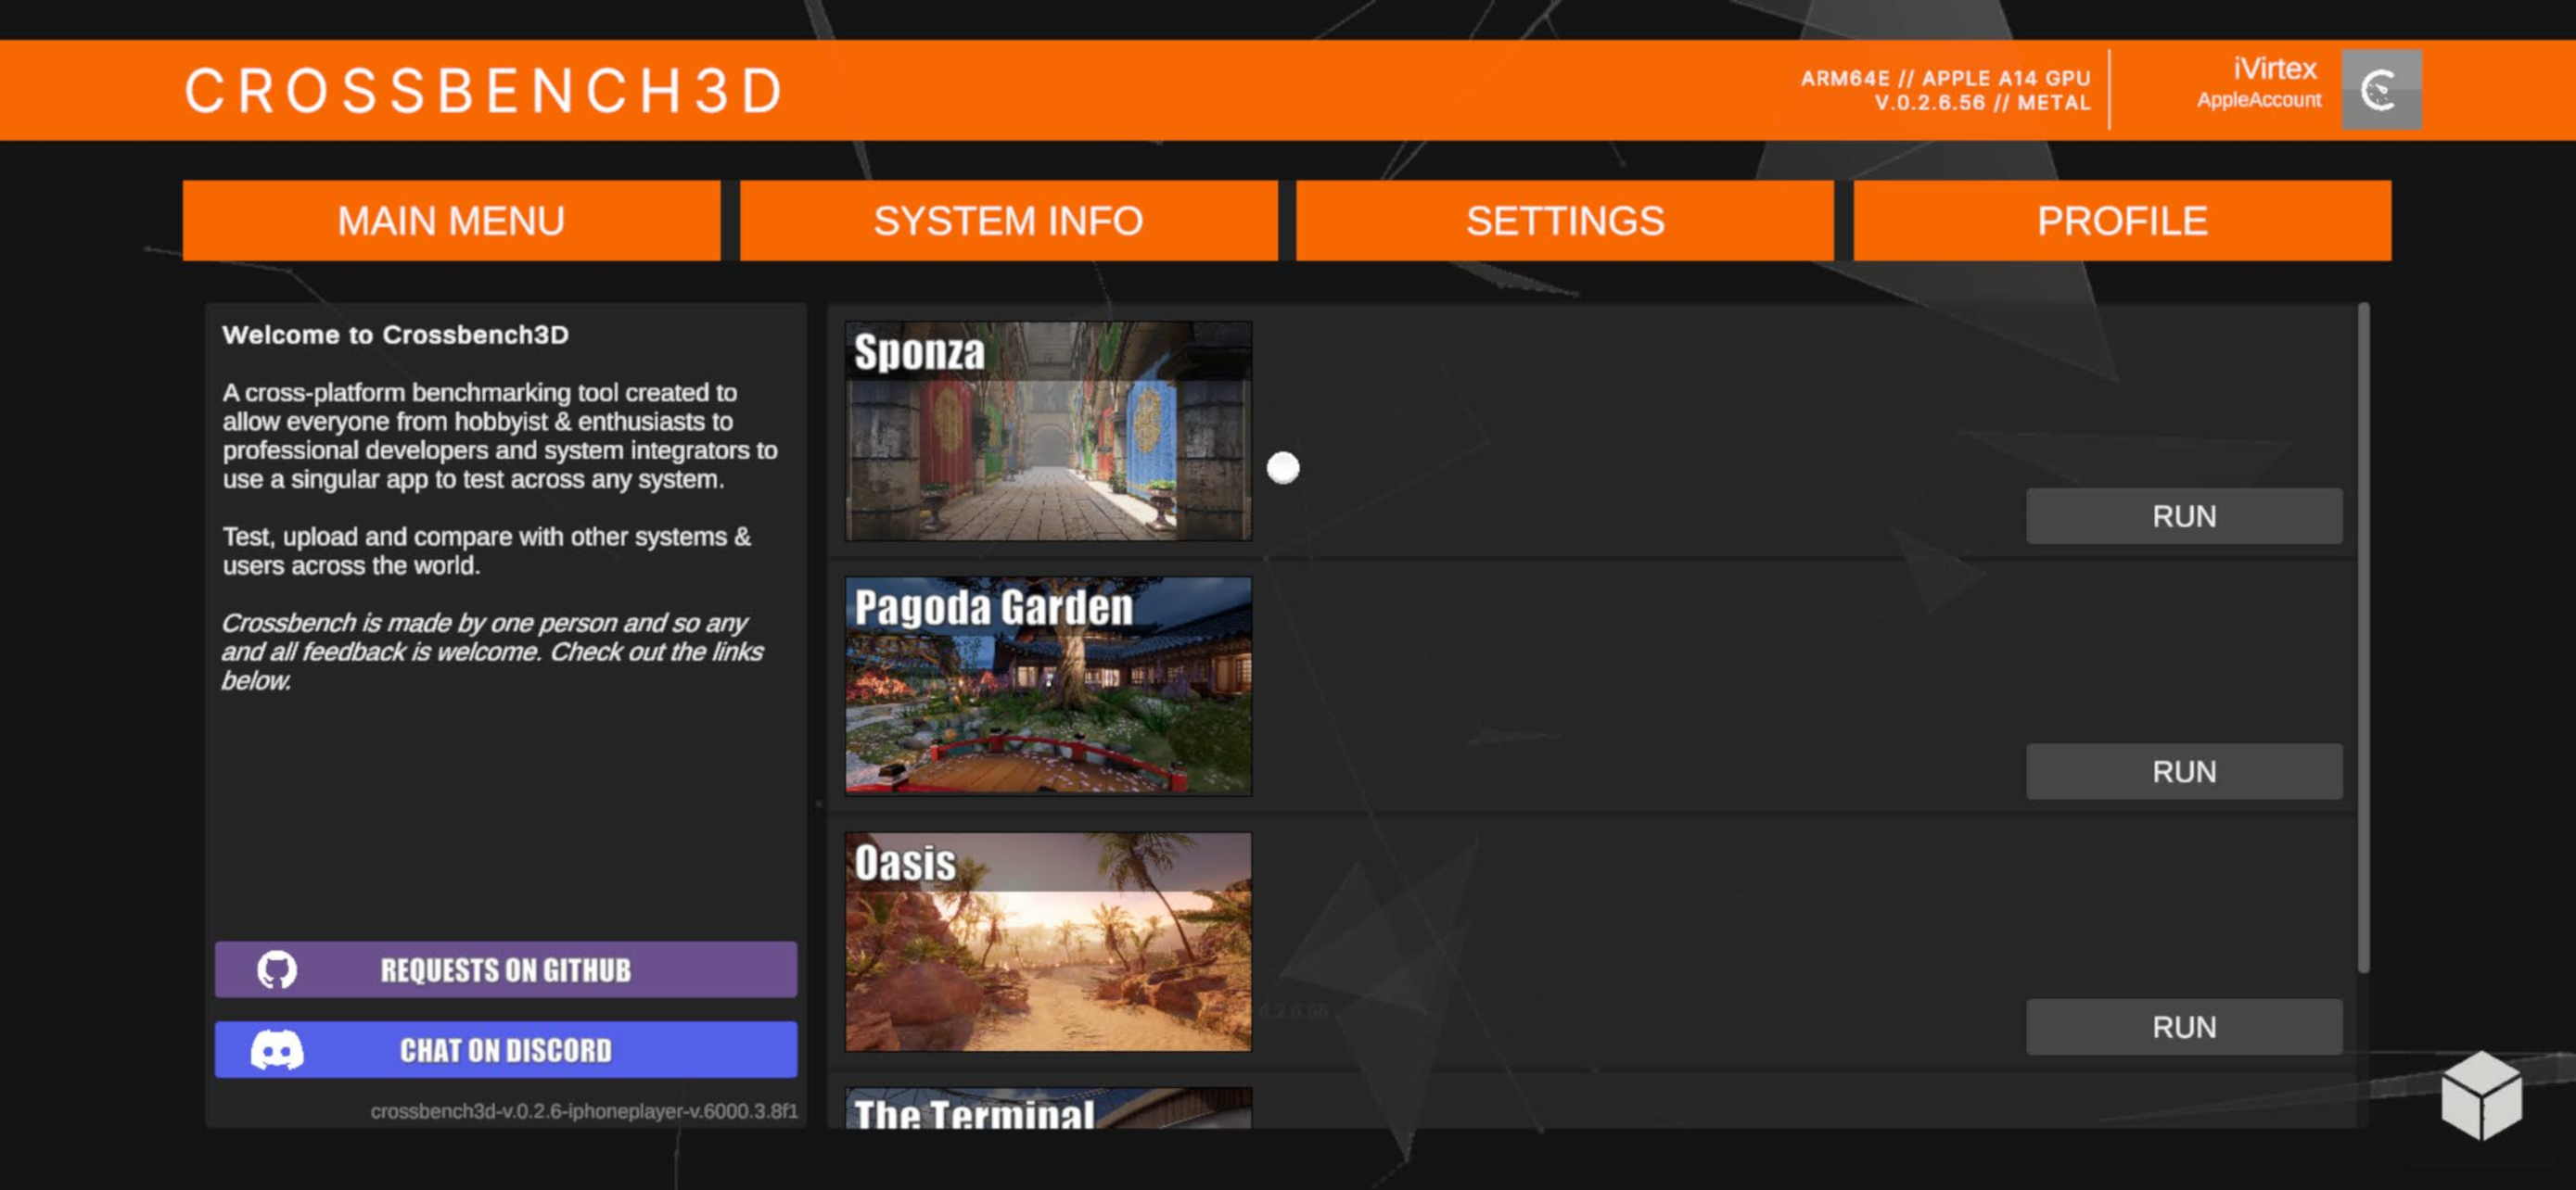2576x1190 pixels.
Task: Run the Pagoda Garden benchmark
Action: (x=2184, y=771)
